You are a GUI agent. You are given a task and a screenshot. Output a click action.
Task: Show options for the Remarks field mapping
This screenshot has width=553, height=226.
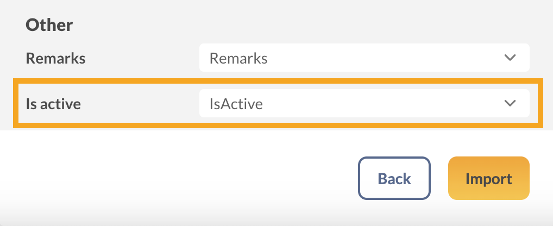tap(364, 58)
